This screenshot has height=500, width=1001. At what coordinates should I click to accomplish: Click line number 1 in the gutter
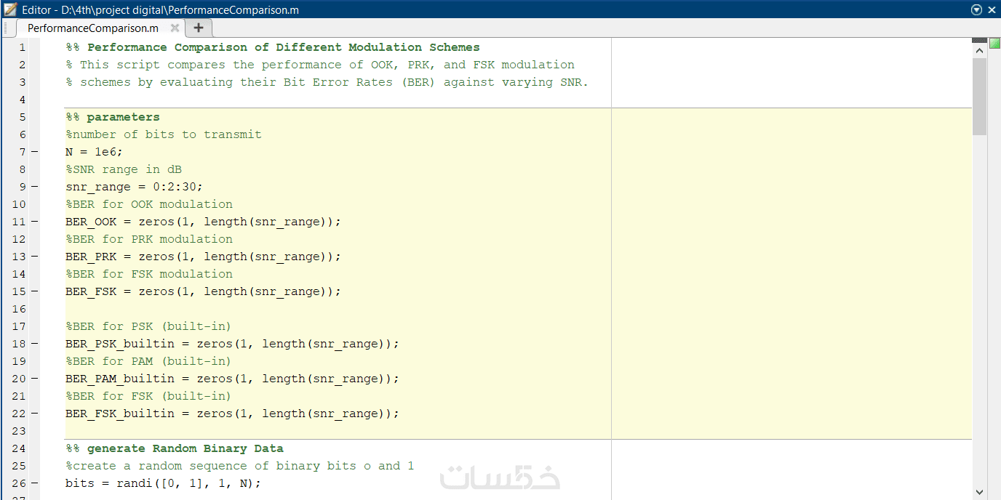coord(23,47)
